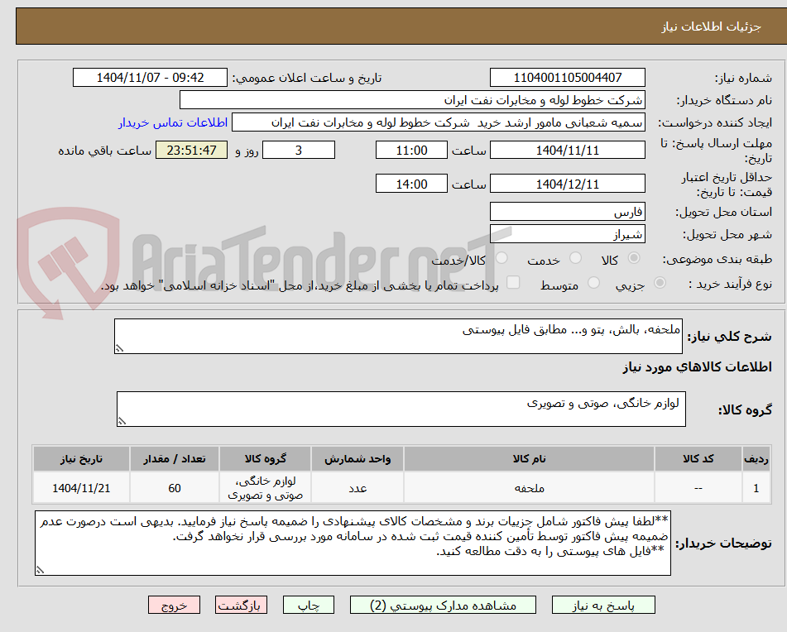Click the تعداد / مقدار column header
Screen dimensions: 787x632
tap(174, 458)
